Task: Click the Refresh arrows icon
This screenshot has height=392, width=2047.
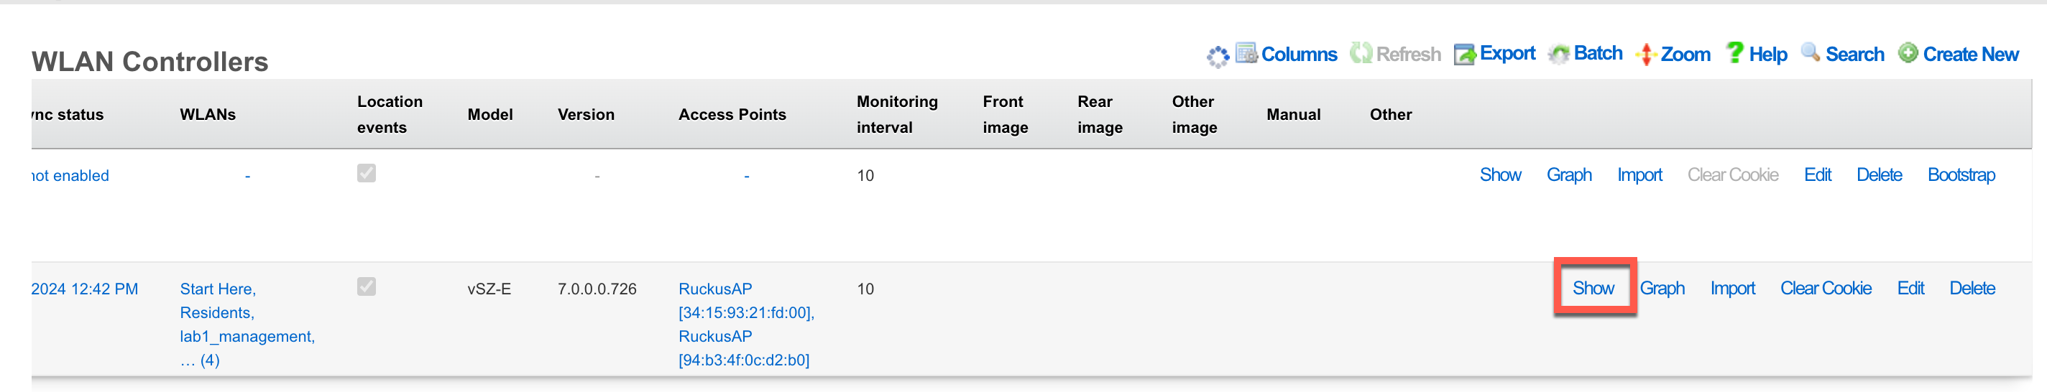Action: [x=1361, y=53]
